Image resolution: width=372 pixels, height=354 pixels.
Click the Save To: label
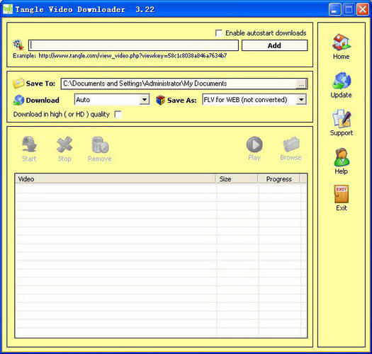pyautogui.click(x=40, y=84)
